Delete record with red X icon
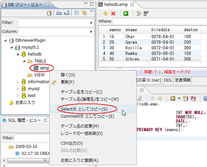 113,13
